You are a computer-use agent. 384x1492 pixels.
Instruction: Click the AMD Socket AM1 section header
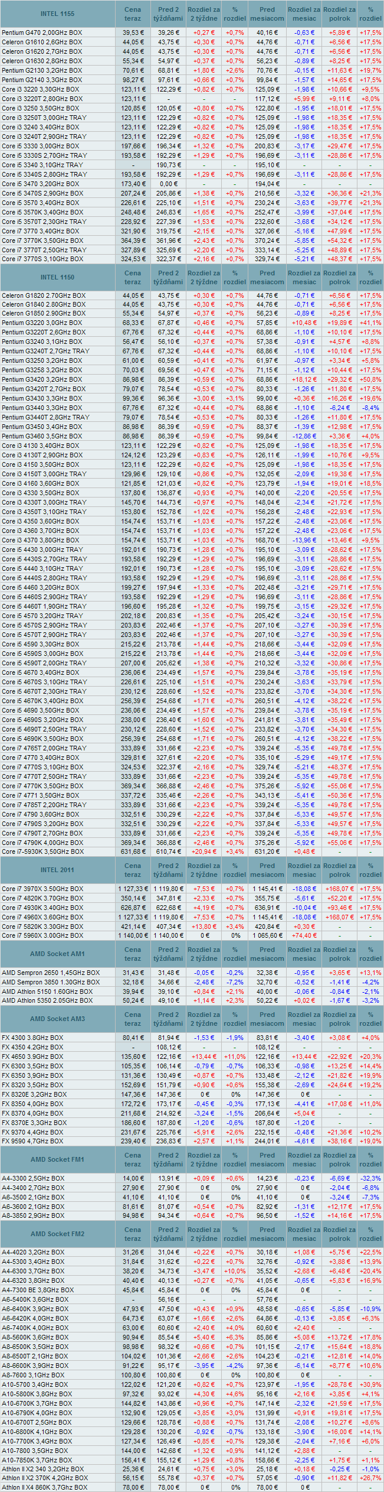(x=57, y=954)
